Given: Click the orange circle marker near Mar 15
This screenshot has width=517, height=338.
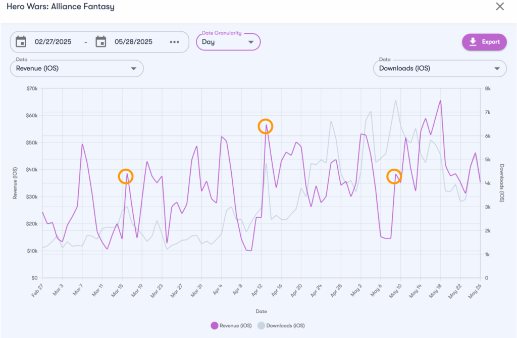Looking at the screenshot, I should (126, 176).
